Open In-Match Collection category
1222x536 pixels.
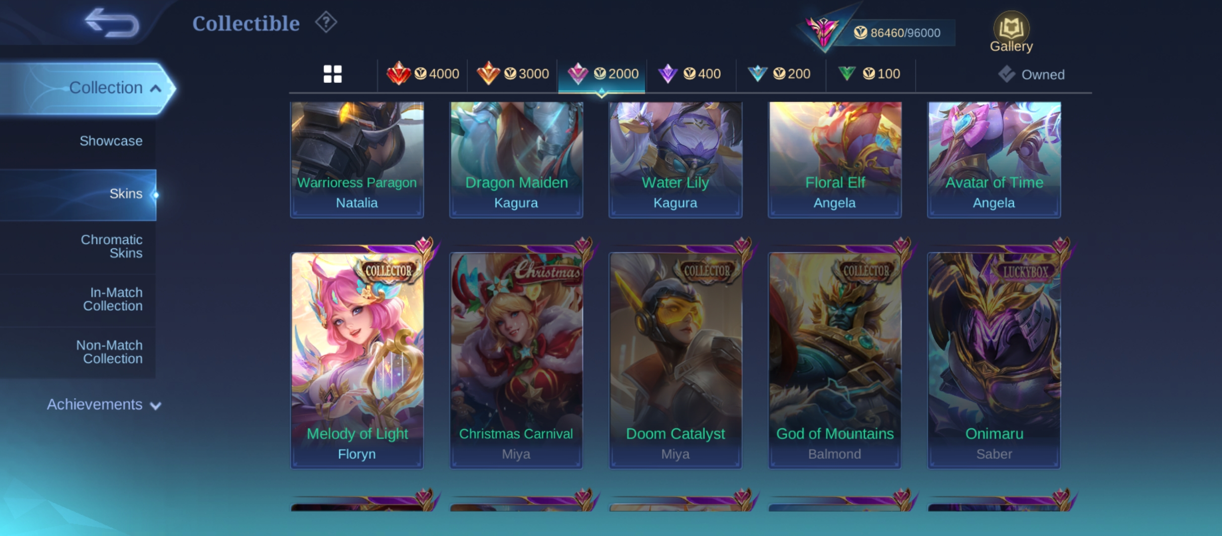[113, 299]
